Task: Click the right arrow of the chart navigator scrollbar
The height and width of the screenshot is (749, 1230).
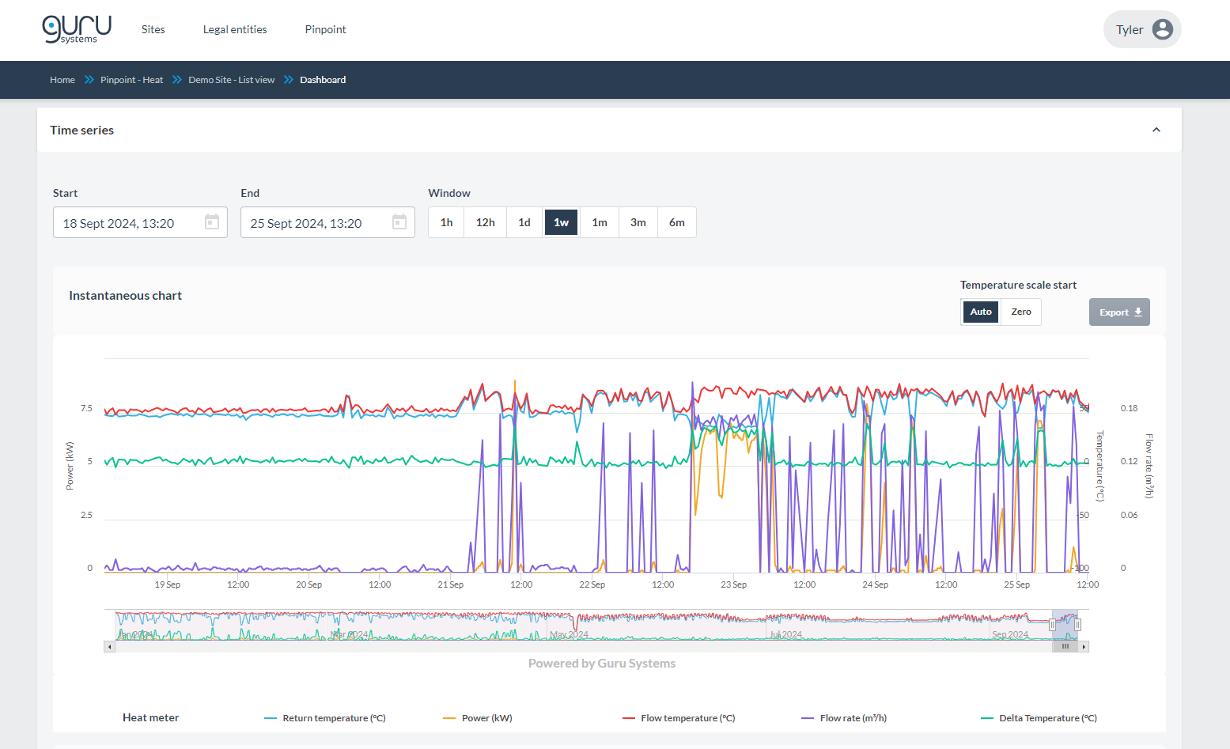Action: [x=1084, y=647]
